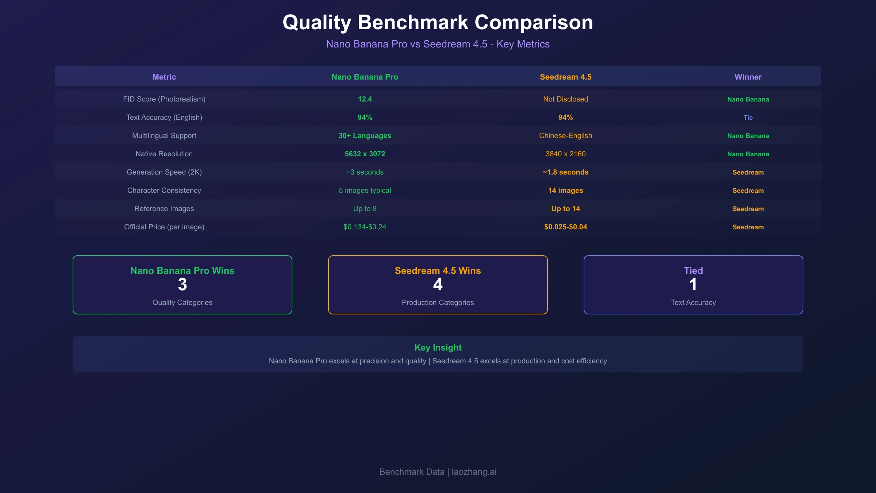Image resolution: width=876 pixels, height=493 pixels.
Task: Click the "5 images typical" value
Action: pyautogui.click(x=365, y=190)
